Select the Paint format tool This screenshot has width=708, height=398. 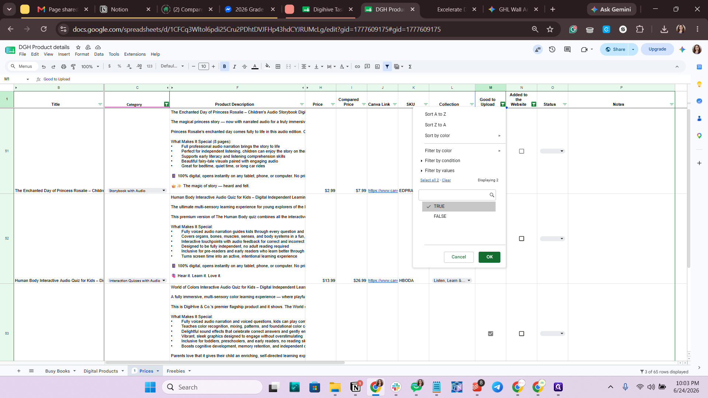(x=73, y=67)
